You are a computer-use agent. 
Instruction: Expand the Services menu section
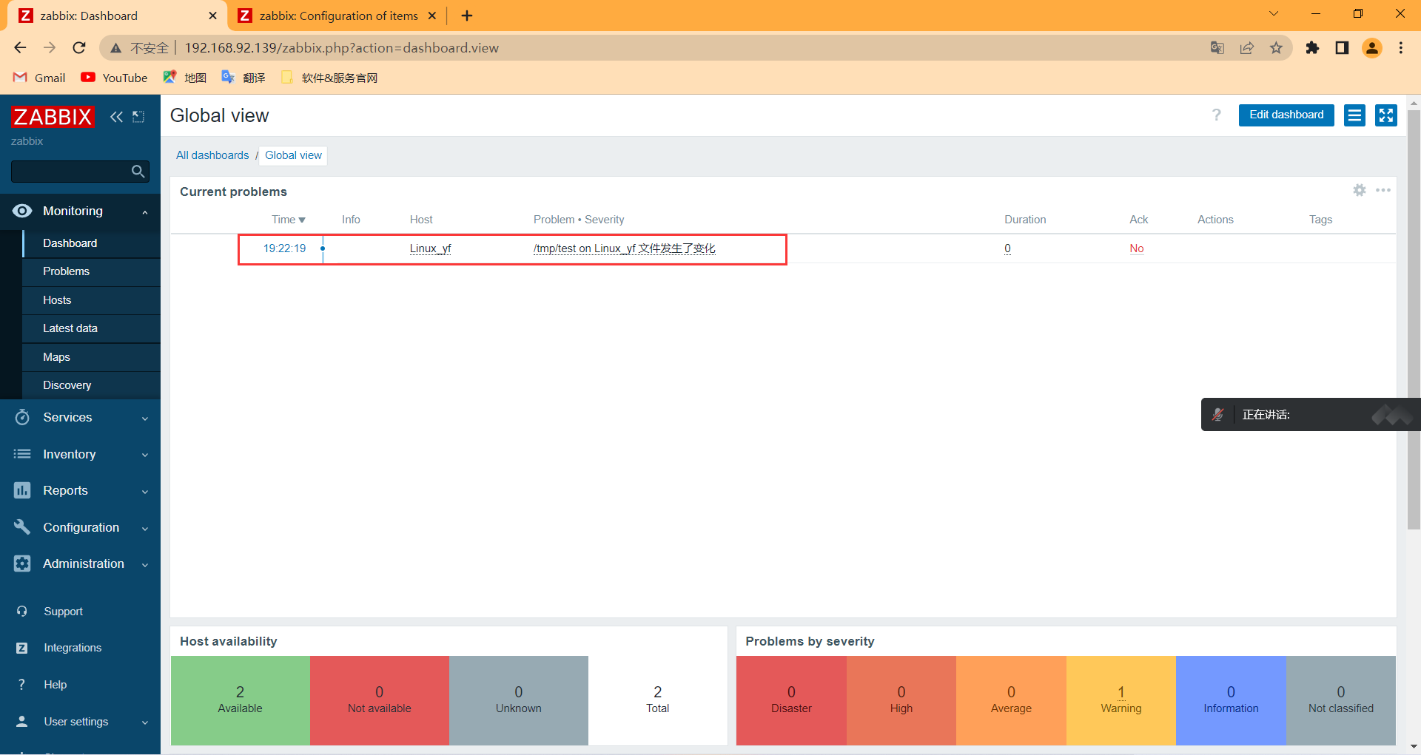coord(145,418)
